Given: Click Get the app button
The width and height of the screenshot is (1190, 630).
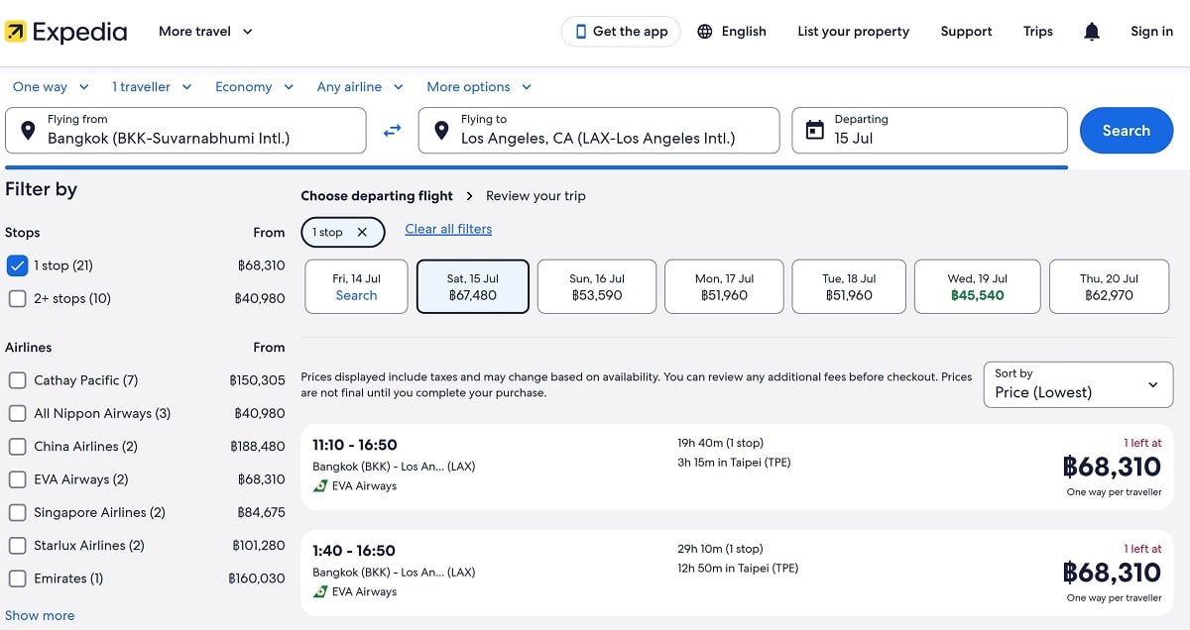Looking at the screenshot, I should coord(621,32).
